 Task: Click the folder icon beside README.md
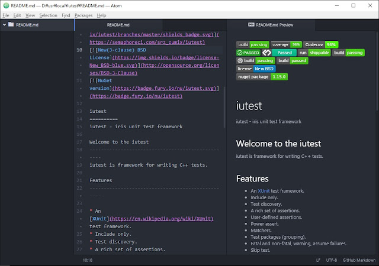click(x=11, y=24)
